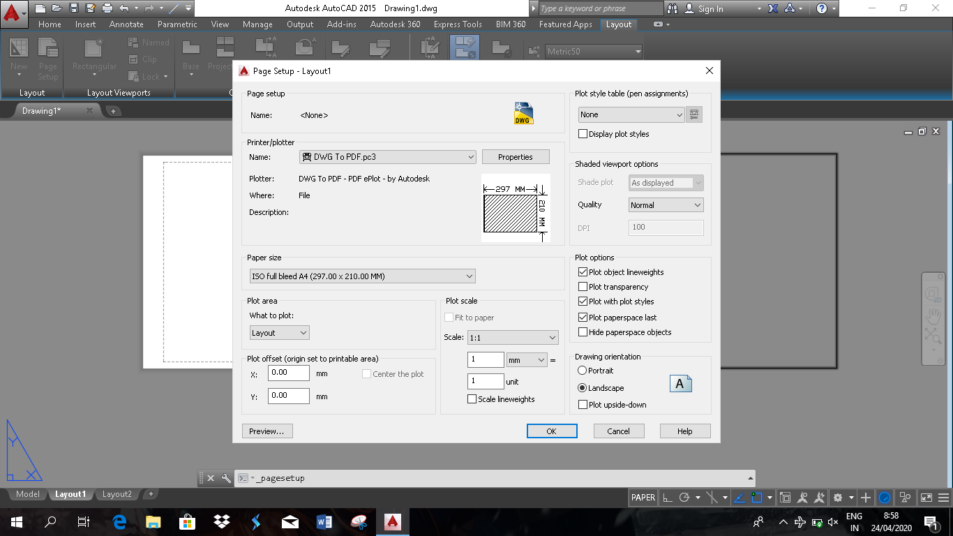Click the plot offset X input field
Image resolution: width=953 pixels, height=536 pixels.
pos(288,373)
